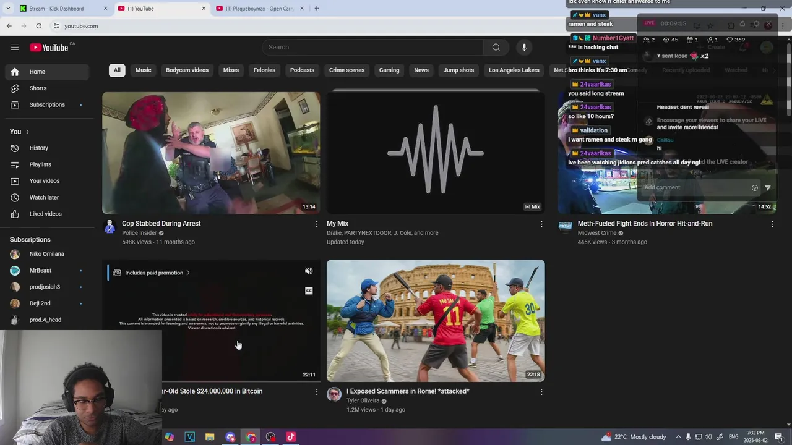Open TikTok app in the taskbar
Screen dimensions: 792x445
(291, 437)
